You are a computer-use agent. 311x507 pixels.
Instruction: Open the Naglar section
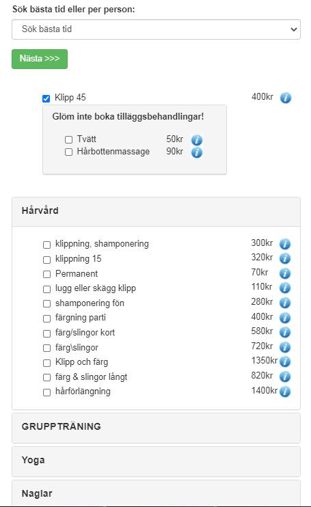point(156,493)
